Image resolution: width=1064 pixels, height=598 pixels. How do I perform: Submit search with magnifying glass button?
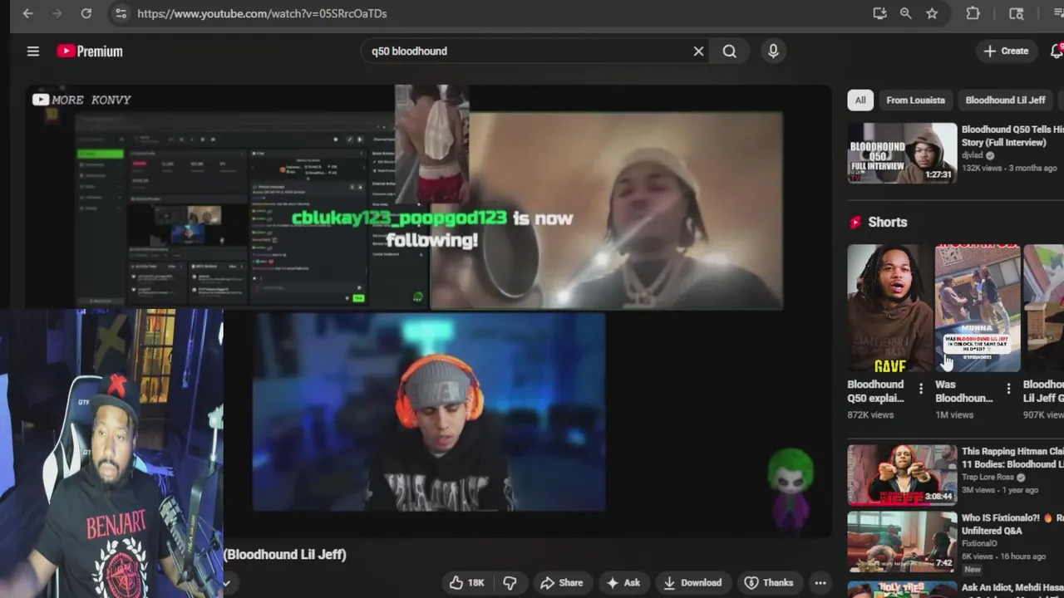pyautogui.click(x=729, y=51)
